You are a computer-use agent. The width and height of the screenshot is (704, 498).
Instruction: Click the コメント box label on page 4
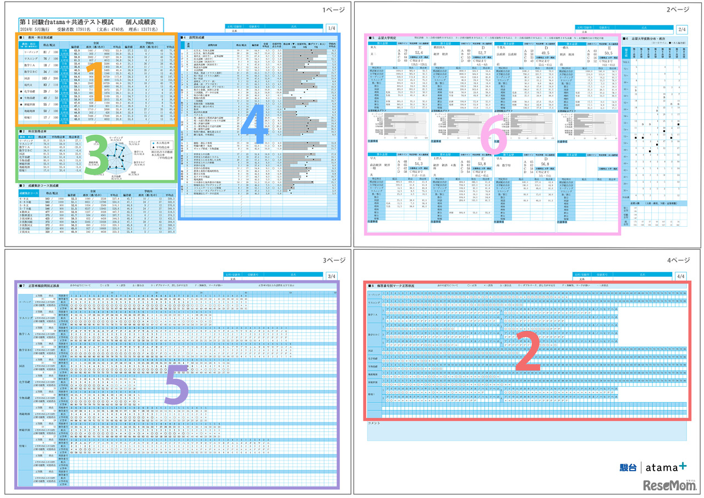click(x=375, y=423)
